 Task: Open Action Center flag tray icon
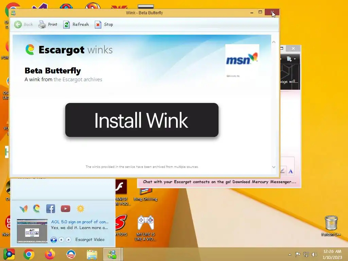298,254
